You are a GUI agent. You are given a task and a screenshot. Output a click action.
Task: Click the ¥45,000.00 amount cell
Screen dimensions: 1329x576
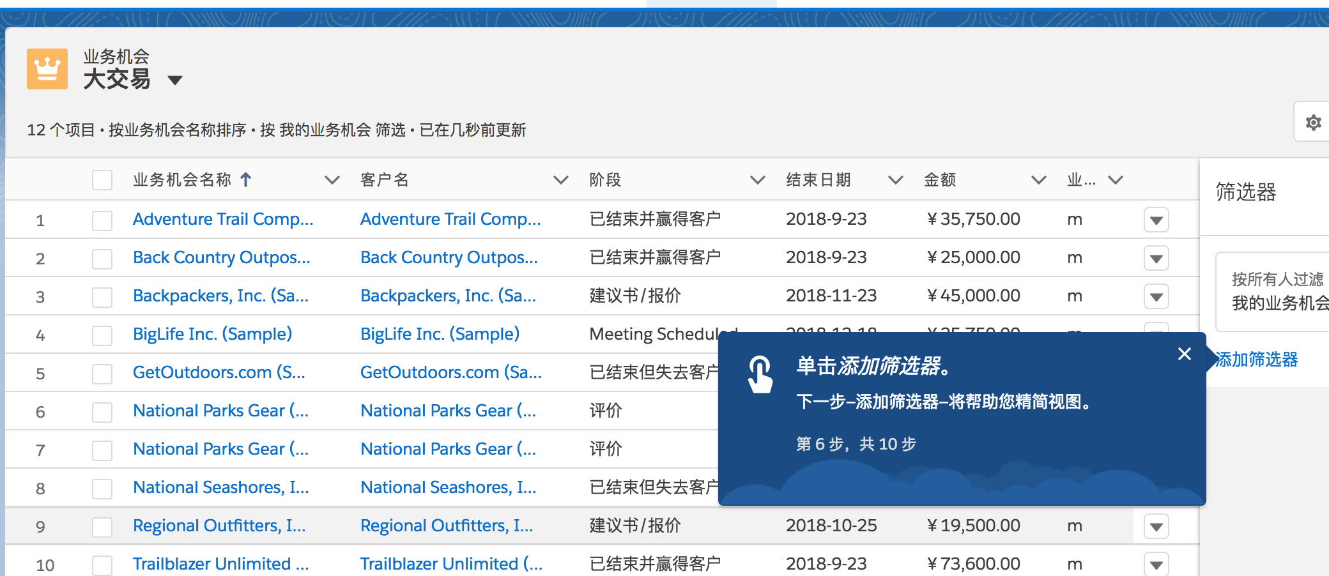click(x=974, y=296)
